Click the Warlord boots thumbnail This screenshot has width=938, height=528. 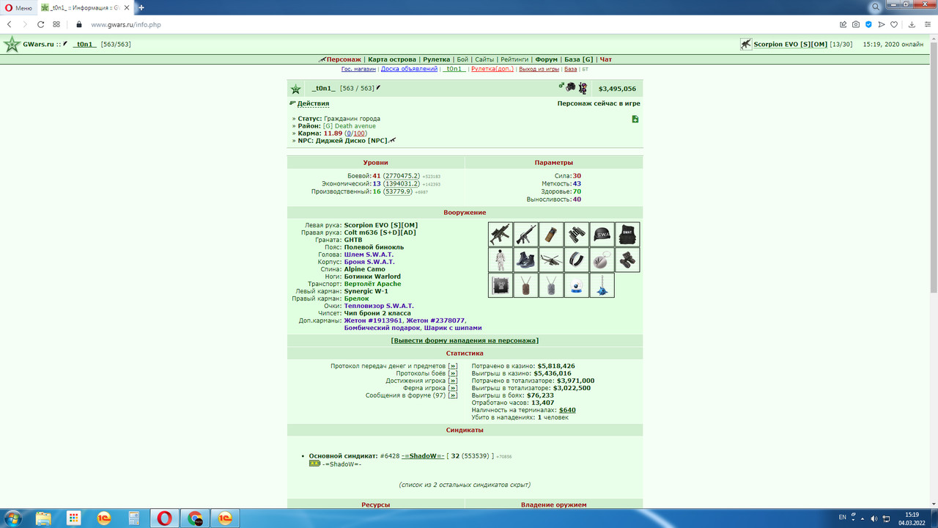point(526,260)
